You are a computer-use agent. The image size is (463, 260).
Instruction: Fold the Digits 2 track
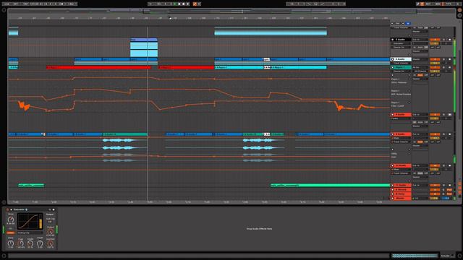coord(392,67)
